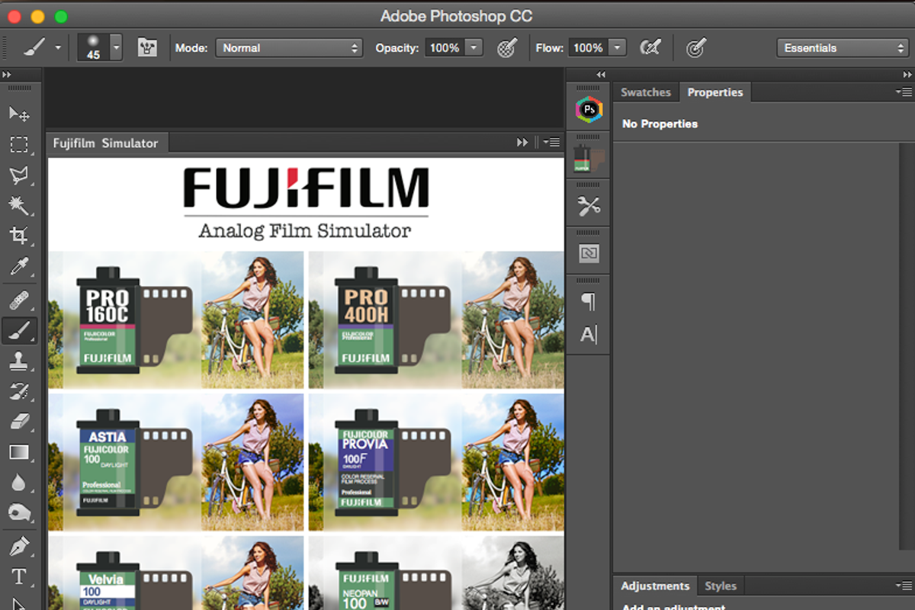Apply the Velvia 100 film preset
915x610 pixels.
tap(176, 573)
